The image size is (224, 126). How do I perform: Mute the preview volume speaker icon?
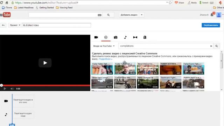pyautogui.click(x=12, y=89)
